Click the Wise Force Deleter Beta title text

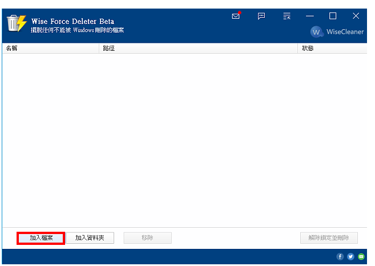72,21
